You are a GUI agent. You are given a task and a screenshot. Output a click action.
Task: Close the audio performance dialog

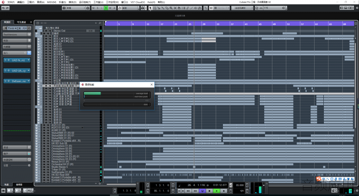(x=151, y=85)
